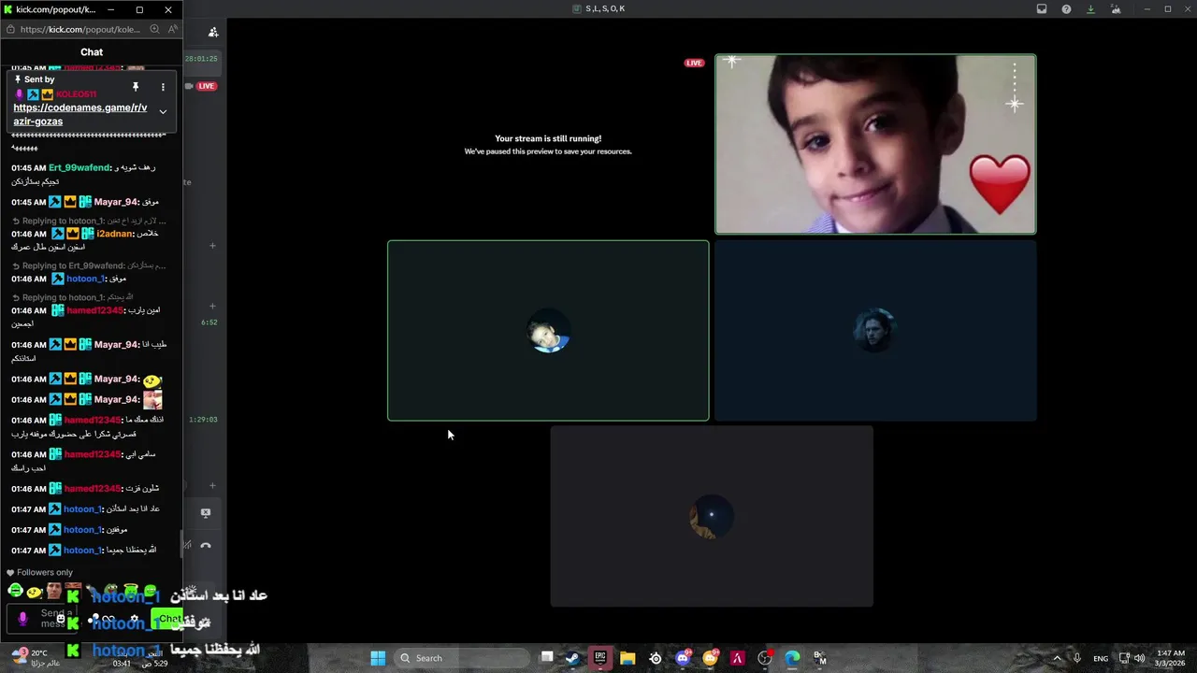Open Steam from taskbar
1197x673 pixels.
[x=572, y=658]
